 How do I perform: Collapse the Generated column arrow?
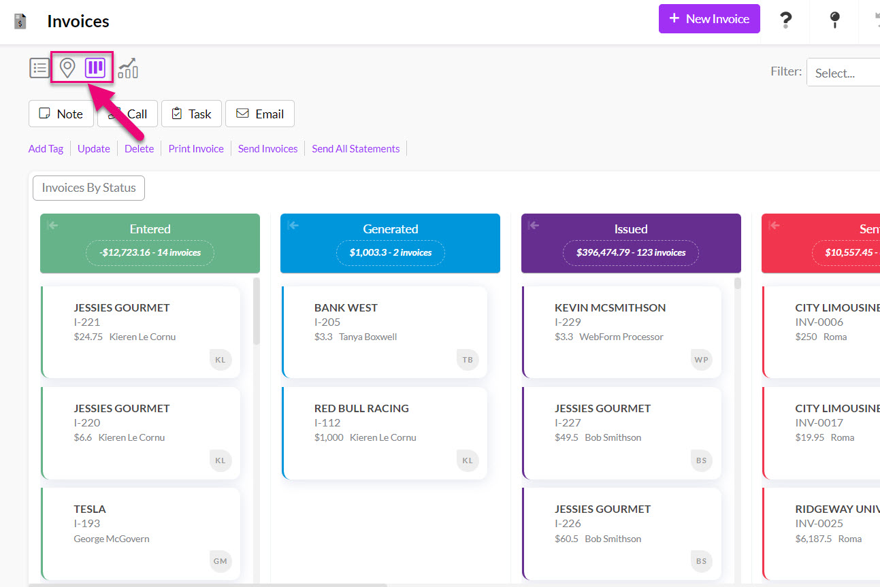point(293,226)
